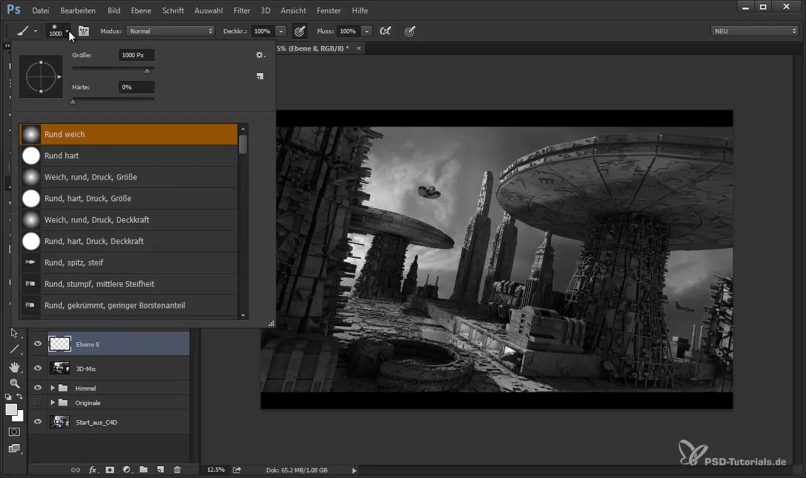Hide the Himmel group
Viewport: 806px width, 478px height.
click(x=38, y=388)
